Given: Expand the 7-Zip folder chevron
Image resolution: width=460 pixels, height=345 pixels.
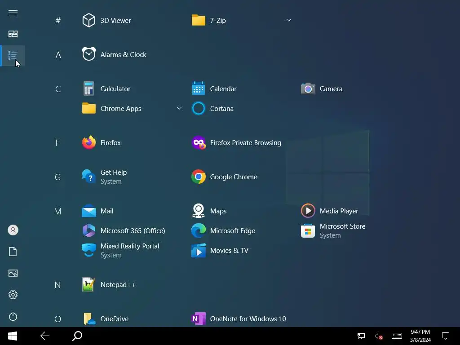Looking at the screenshot, I should point(289,20).
